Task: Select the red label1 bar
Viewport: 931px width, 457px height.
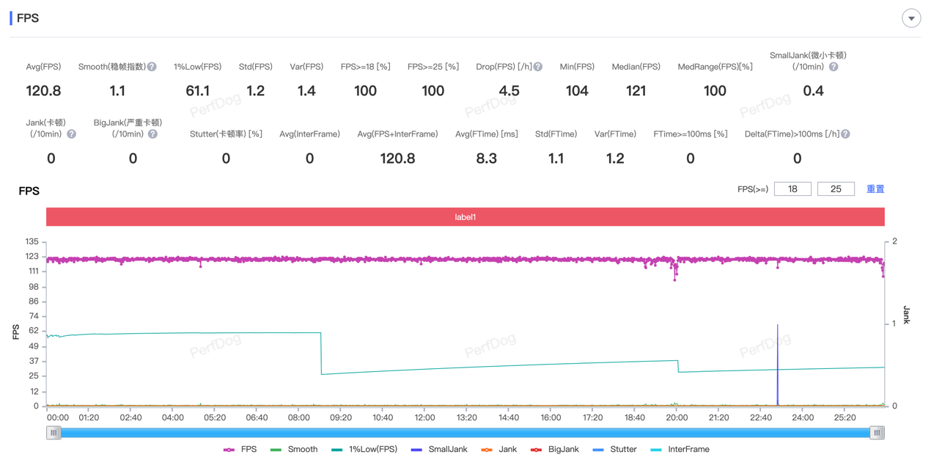Action: click(x=466, y=217)
